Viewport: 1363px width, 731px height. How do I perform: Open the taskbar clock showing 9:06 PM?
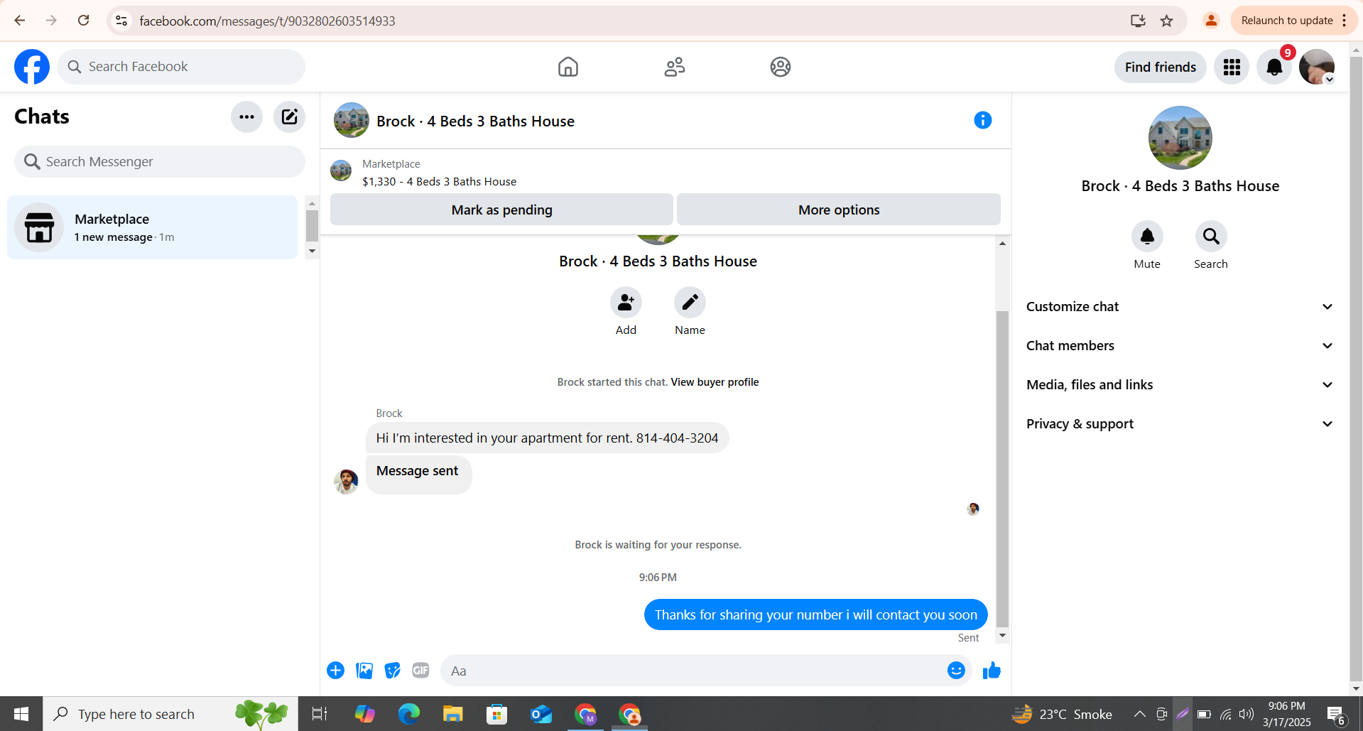pyautogui.click(x=1286, y=714)
